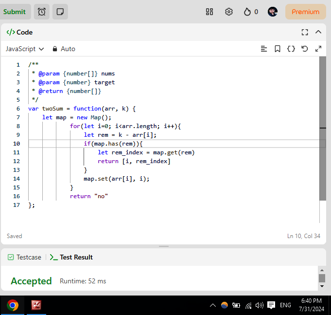Click the weather tray icon
Viewport: 331px width, 315px height.
(225, 305)
